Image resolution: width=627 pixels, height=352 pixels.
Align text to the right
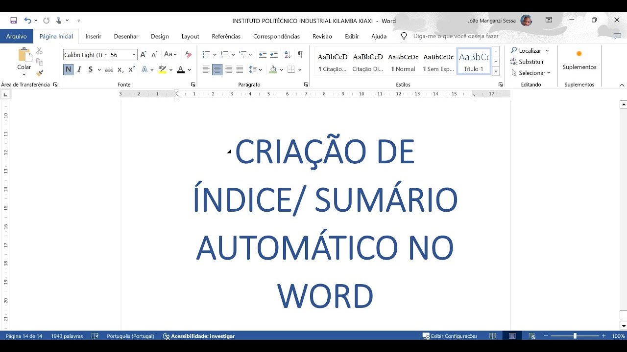[x=228, y=70]
